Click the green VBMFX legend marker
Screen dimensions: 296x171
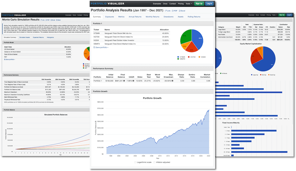[x=178, y=59]
